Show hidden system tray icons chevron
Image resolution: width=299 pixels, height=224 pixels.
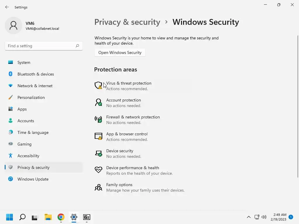point(249,217)
